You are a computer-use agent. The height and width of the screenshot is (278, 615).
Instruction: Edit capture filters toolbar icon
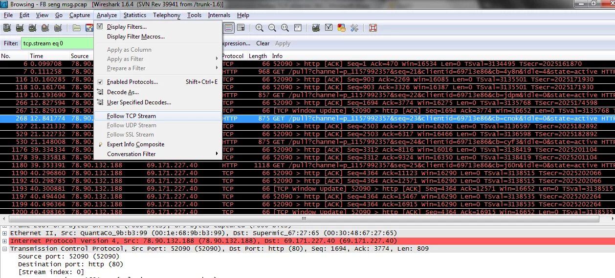[316, 28]
